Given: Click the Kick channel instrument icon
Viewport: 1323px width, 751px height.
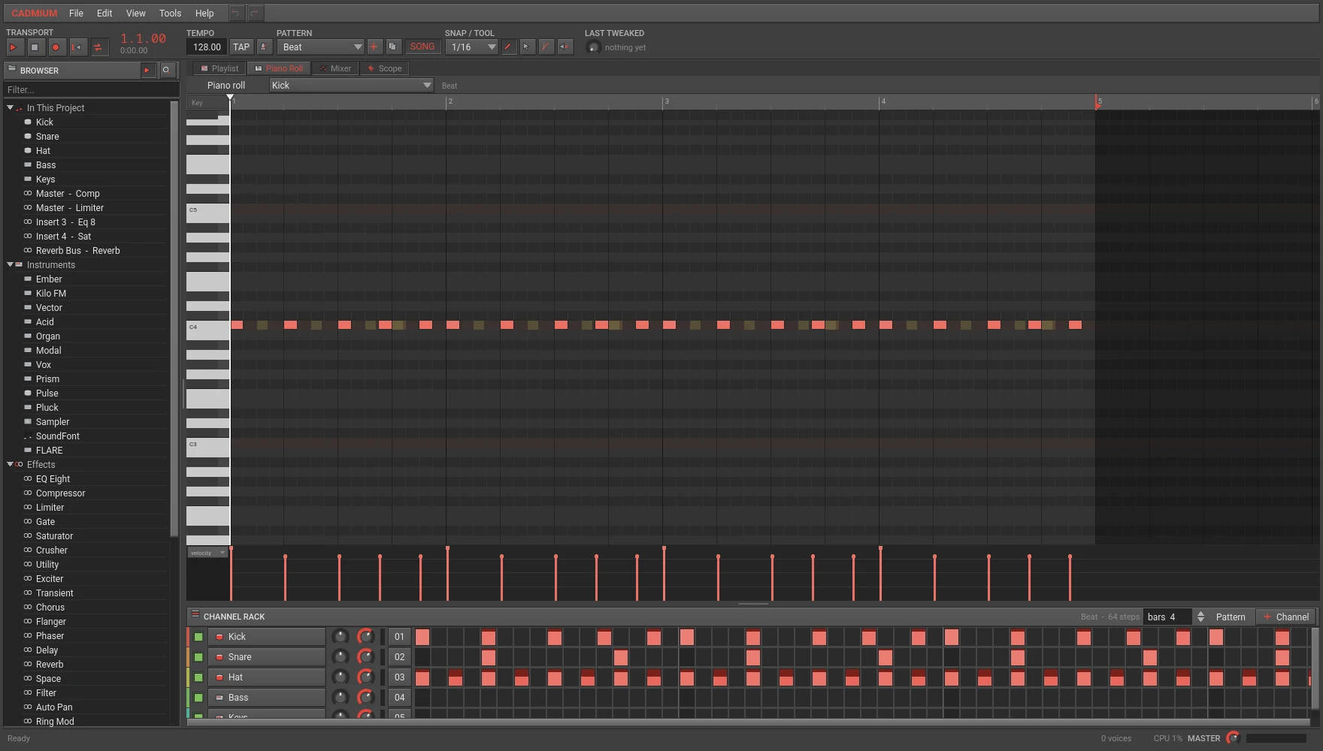Looking at the screenshot, I should click(219, 637).
